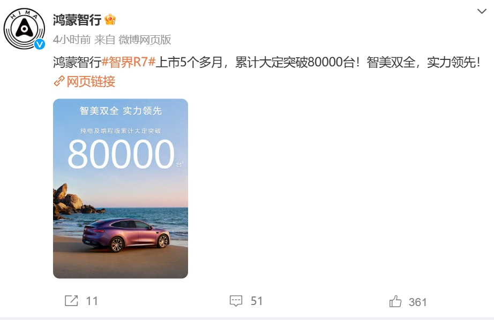Click the gold crown membership icon

pyautogui.click(x=110, y=20)
